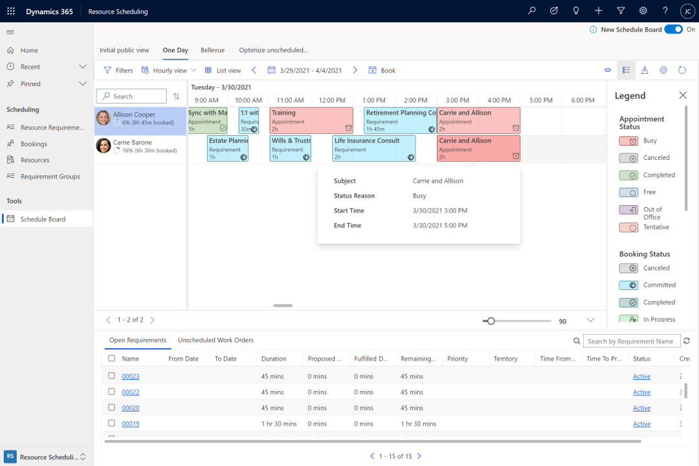Open schedule board settings gear
The image size is (699, 466).
click(x=663, y=70)
